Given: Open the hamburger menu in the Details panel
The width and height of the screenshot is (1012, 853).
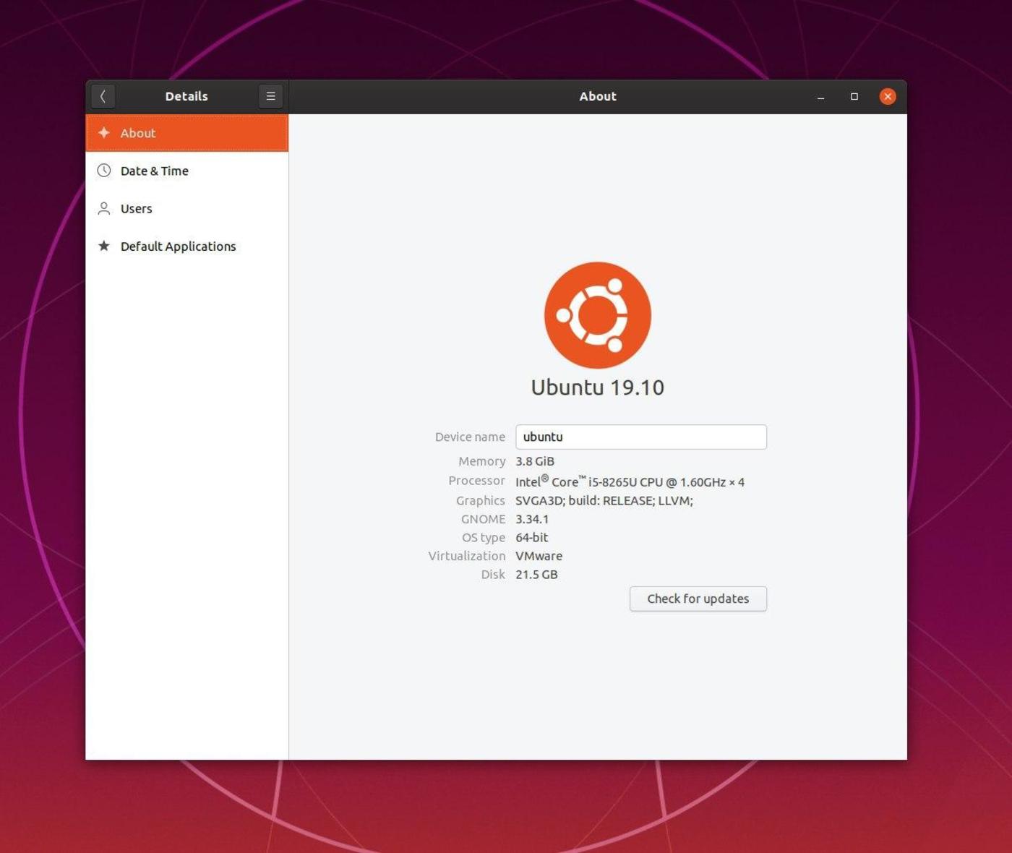Looking at the screenshot, I should tap(270, 95).
